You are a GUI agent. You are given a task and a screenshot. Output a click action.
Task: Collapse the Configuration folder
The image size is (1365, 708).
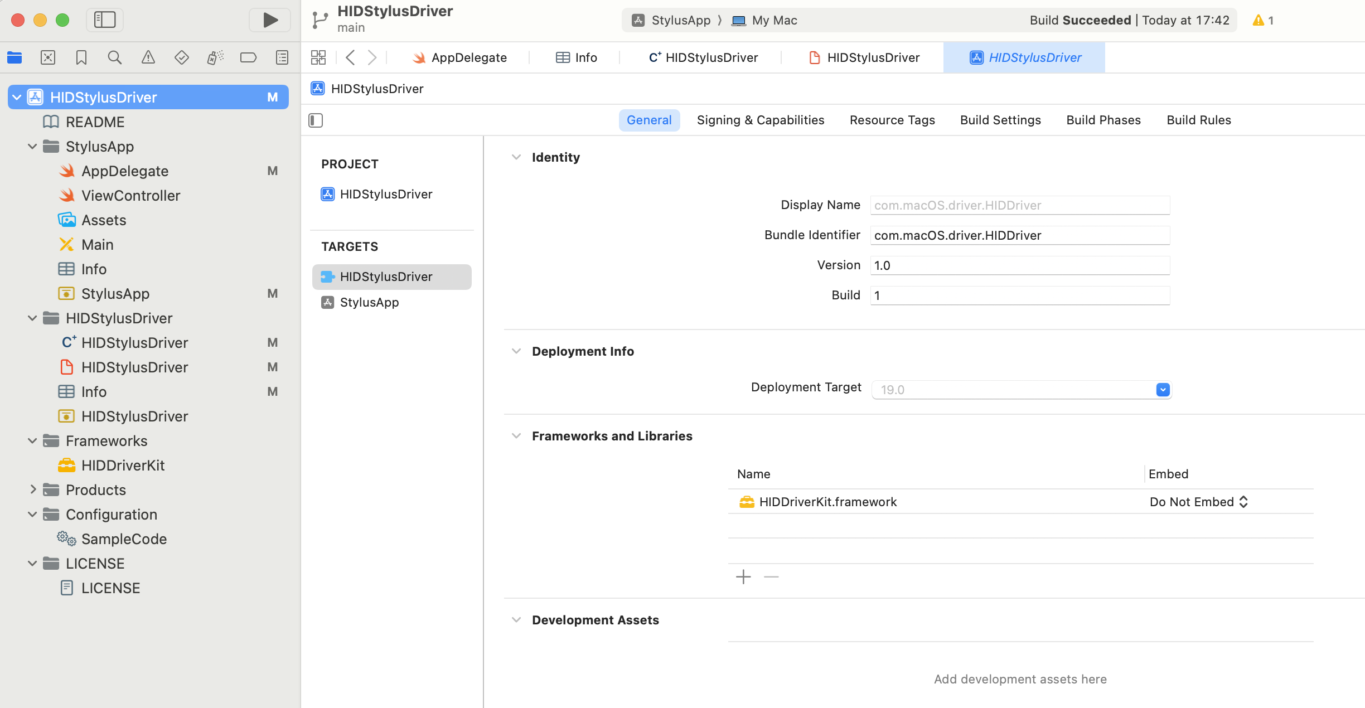point(32,515)
